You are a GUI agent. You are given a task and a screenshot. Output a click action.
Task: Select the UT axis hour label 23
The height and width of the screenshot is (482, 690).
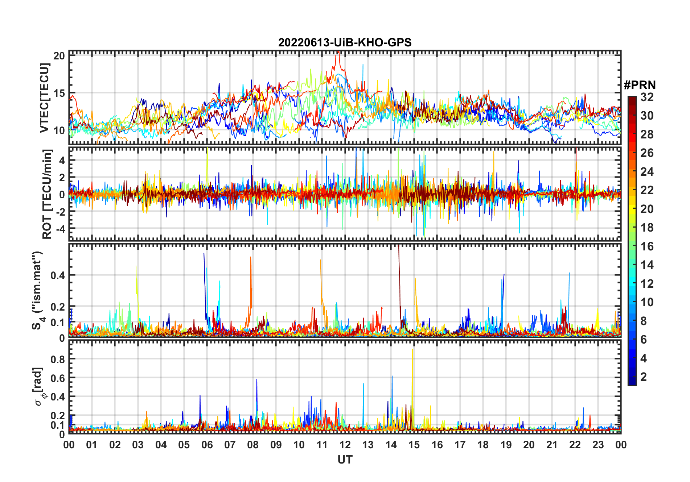pyautogui.click(x=598, y=445)
